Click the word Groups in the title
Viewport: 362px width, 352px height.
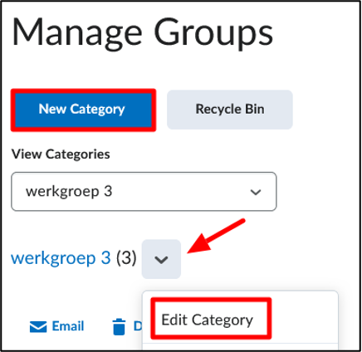click(213, 33)
